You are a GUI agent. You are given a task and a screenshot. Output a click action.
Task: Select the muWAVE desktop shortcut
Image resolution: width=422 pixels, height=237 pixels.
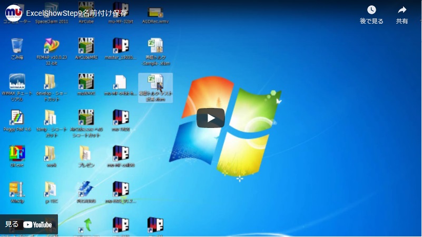coord(86,85)
